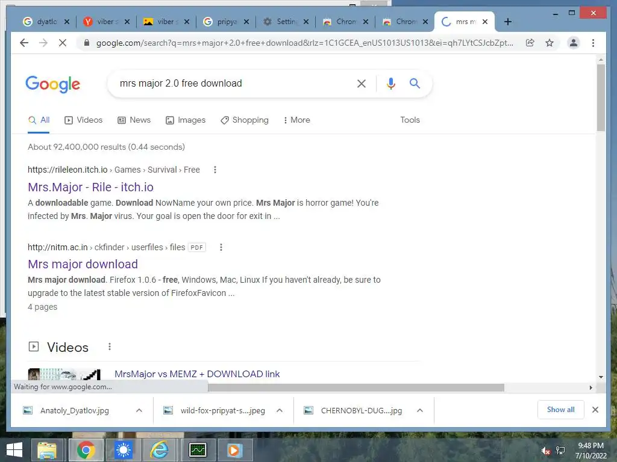Select the Images search filter
The width and height of the screenshot is (617, 462).
click(x=186, y=120)
